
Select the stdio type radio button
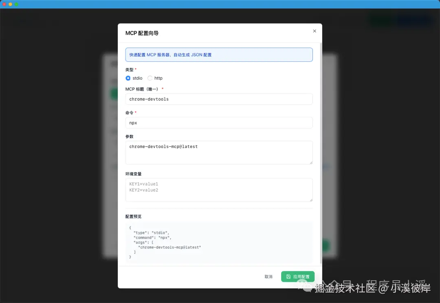click(x=128, y=78)
